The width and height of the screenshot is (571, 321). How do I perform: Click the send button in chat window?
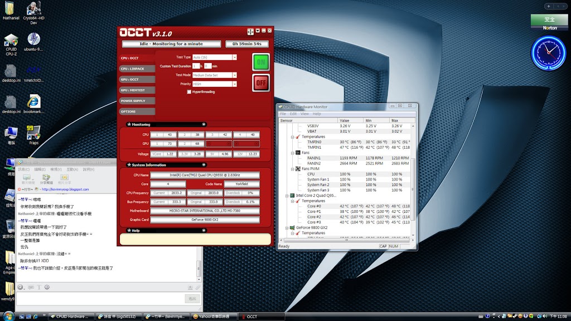pyautogui.click(x=192, y=299)
